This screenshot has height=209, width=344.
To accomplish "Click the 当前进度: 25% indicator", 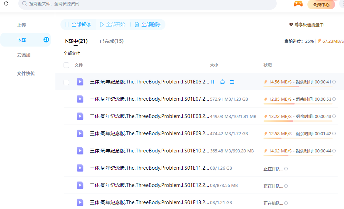I will (x=299, y=41).
